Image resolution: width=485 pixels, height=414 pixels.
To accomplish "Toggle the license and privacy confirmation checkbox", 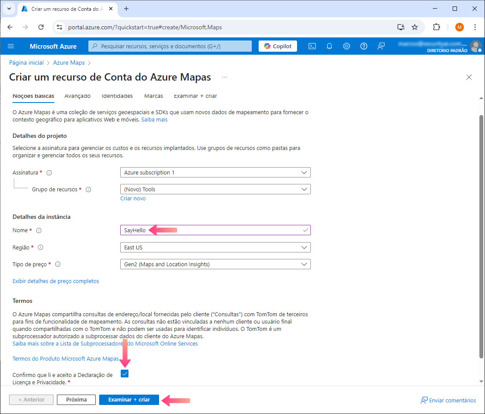I will click(125, 374).
